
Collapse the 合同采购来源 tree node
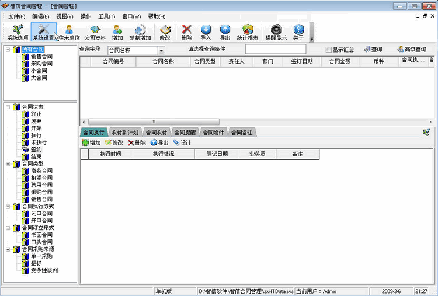click(x=8, y=249)
